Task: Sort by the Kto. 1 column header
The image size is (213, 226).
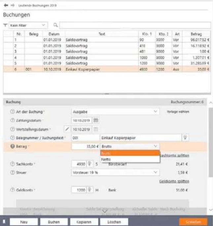Action: (147, 34)
